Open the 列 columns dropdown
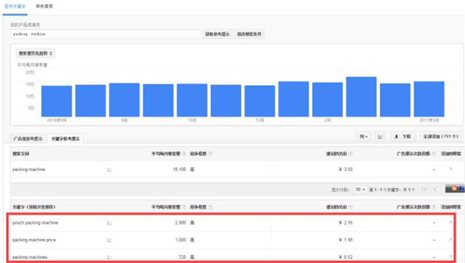Image resolution: width=465 pixels, height=263 pixels. click(x=363, y=136)
